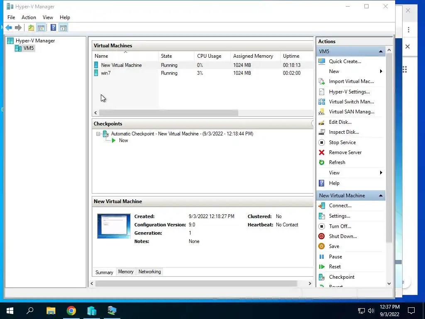Screen dimensions: 425x319
Task: Click the Help icon in Actions pane
Action: (x=322, y=183)
